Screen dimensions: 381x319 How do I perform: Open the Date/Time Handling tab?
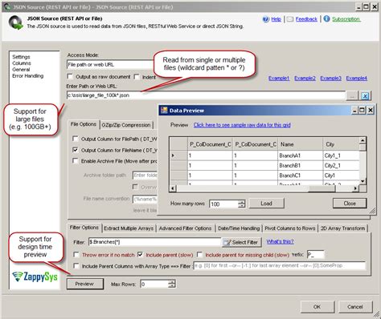point(239,228)
